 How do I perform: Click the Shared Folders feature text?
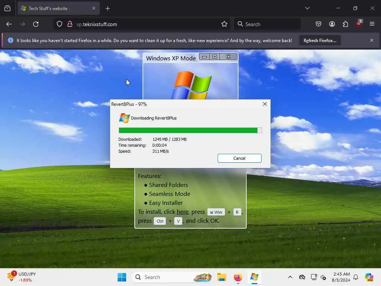pos(169,185)
